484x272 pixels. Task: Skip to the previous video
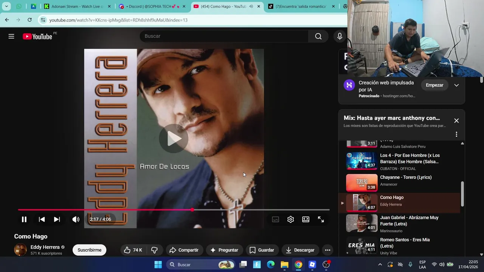(42, 219)
